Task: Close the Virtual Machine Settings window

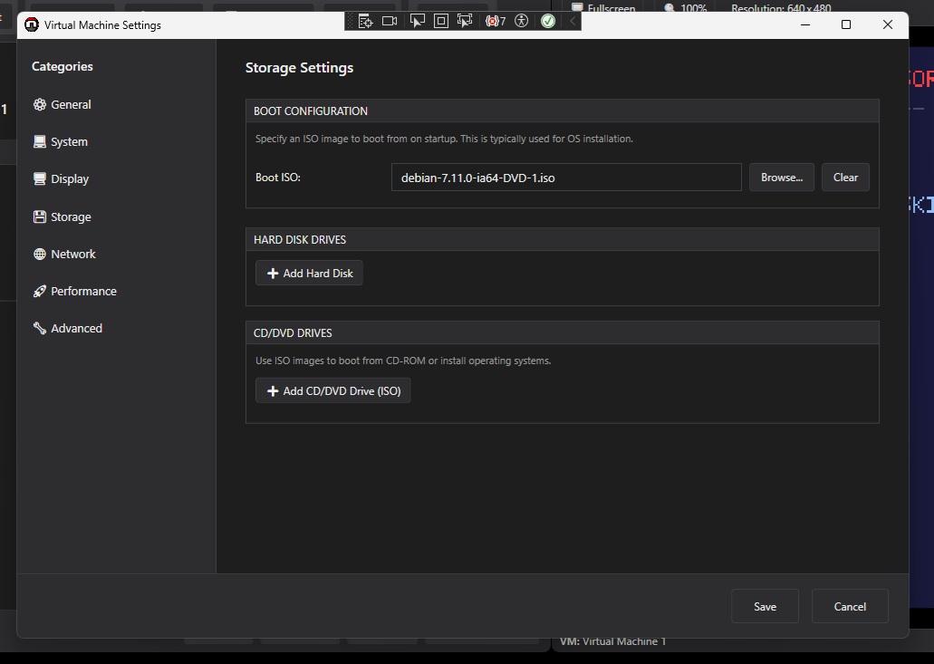Action: pyautogui.click(x=888, y=24)
